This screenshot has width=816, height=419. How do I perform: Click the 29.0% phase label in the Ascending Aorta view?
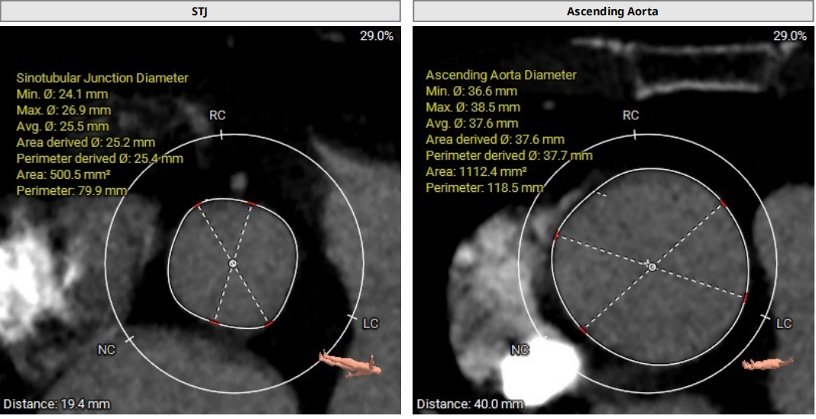point(790,36)
